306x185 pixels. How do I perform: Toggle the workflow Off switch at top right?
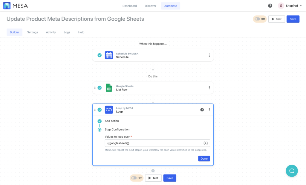pos(259,19)
